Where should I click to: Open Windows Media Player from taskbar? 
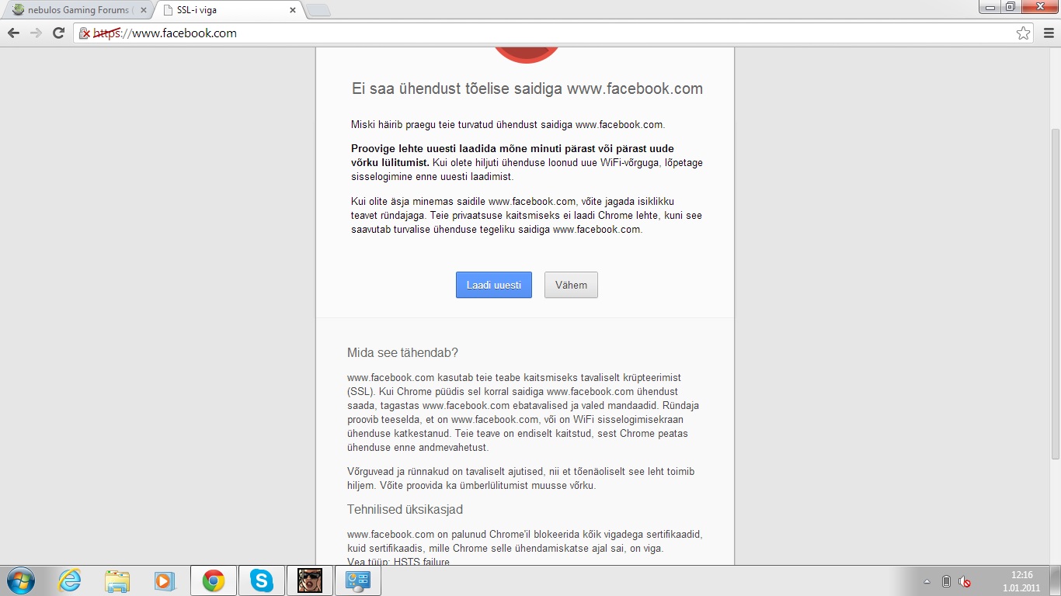tap(165, 580)
